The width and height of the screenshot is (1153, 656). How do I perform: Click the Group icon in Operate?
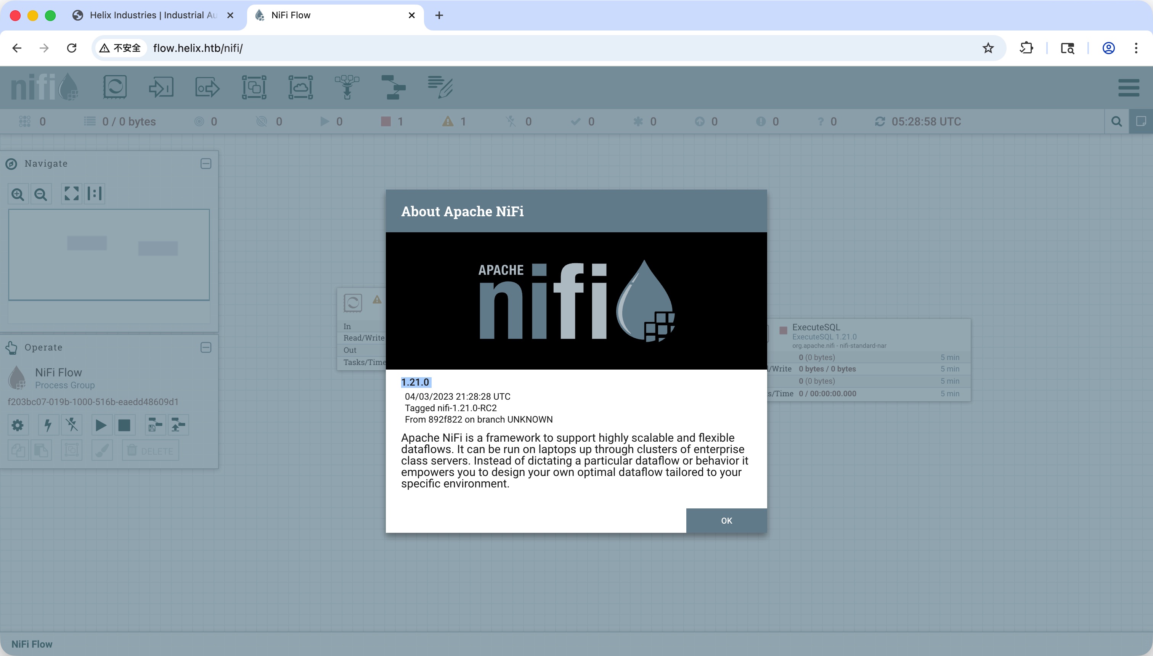pos(72,450)
